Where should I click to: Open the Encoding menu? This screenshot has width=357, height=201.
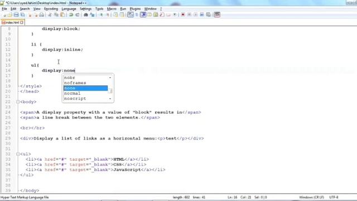[x=51, y=9]
